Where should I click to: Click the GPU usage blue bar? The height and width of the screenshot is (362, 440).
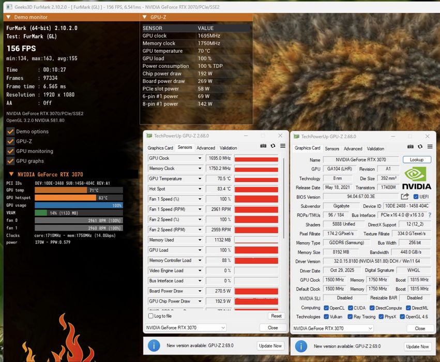point(79,205)
